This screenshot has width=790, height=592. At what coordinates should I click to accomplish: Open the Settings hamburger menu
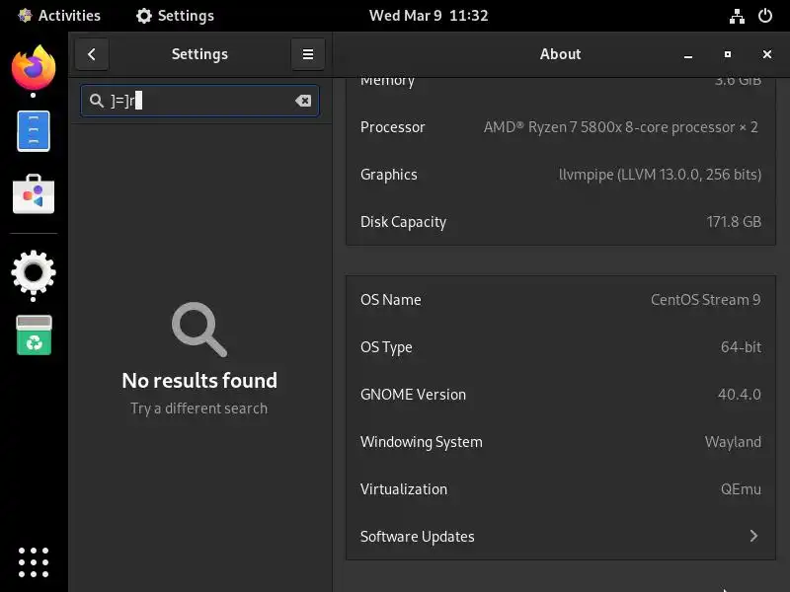(x=308, y=54)
